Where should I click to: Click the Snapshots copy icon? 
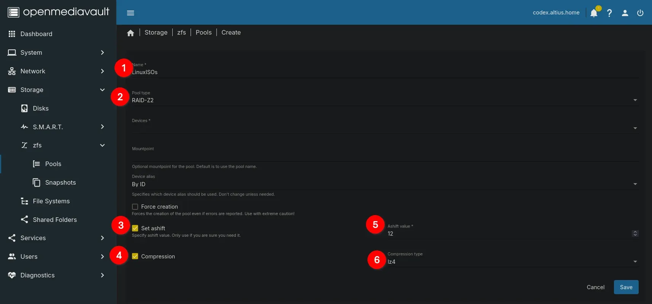click(x=37, y=182)
